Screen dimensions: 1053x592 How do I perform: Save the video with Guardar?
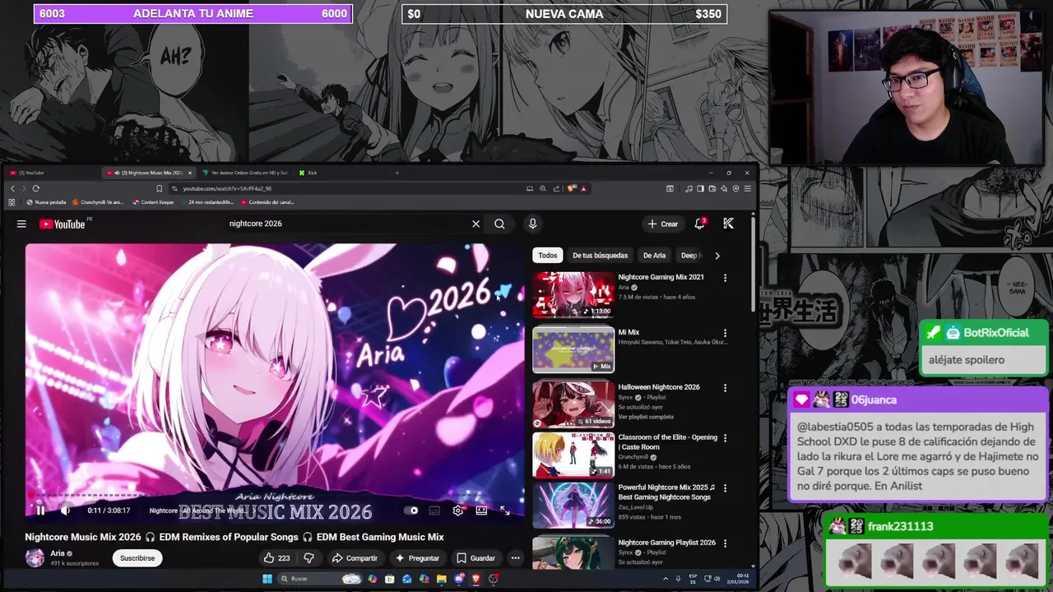pos(475,558)
